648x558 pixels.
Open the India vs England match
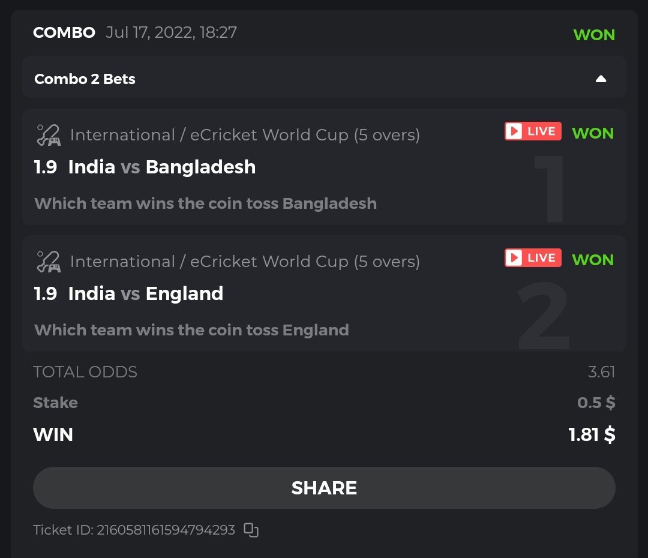(x=146, y=293)
